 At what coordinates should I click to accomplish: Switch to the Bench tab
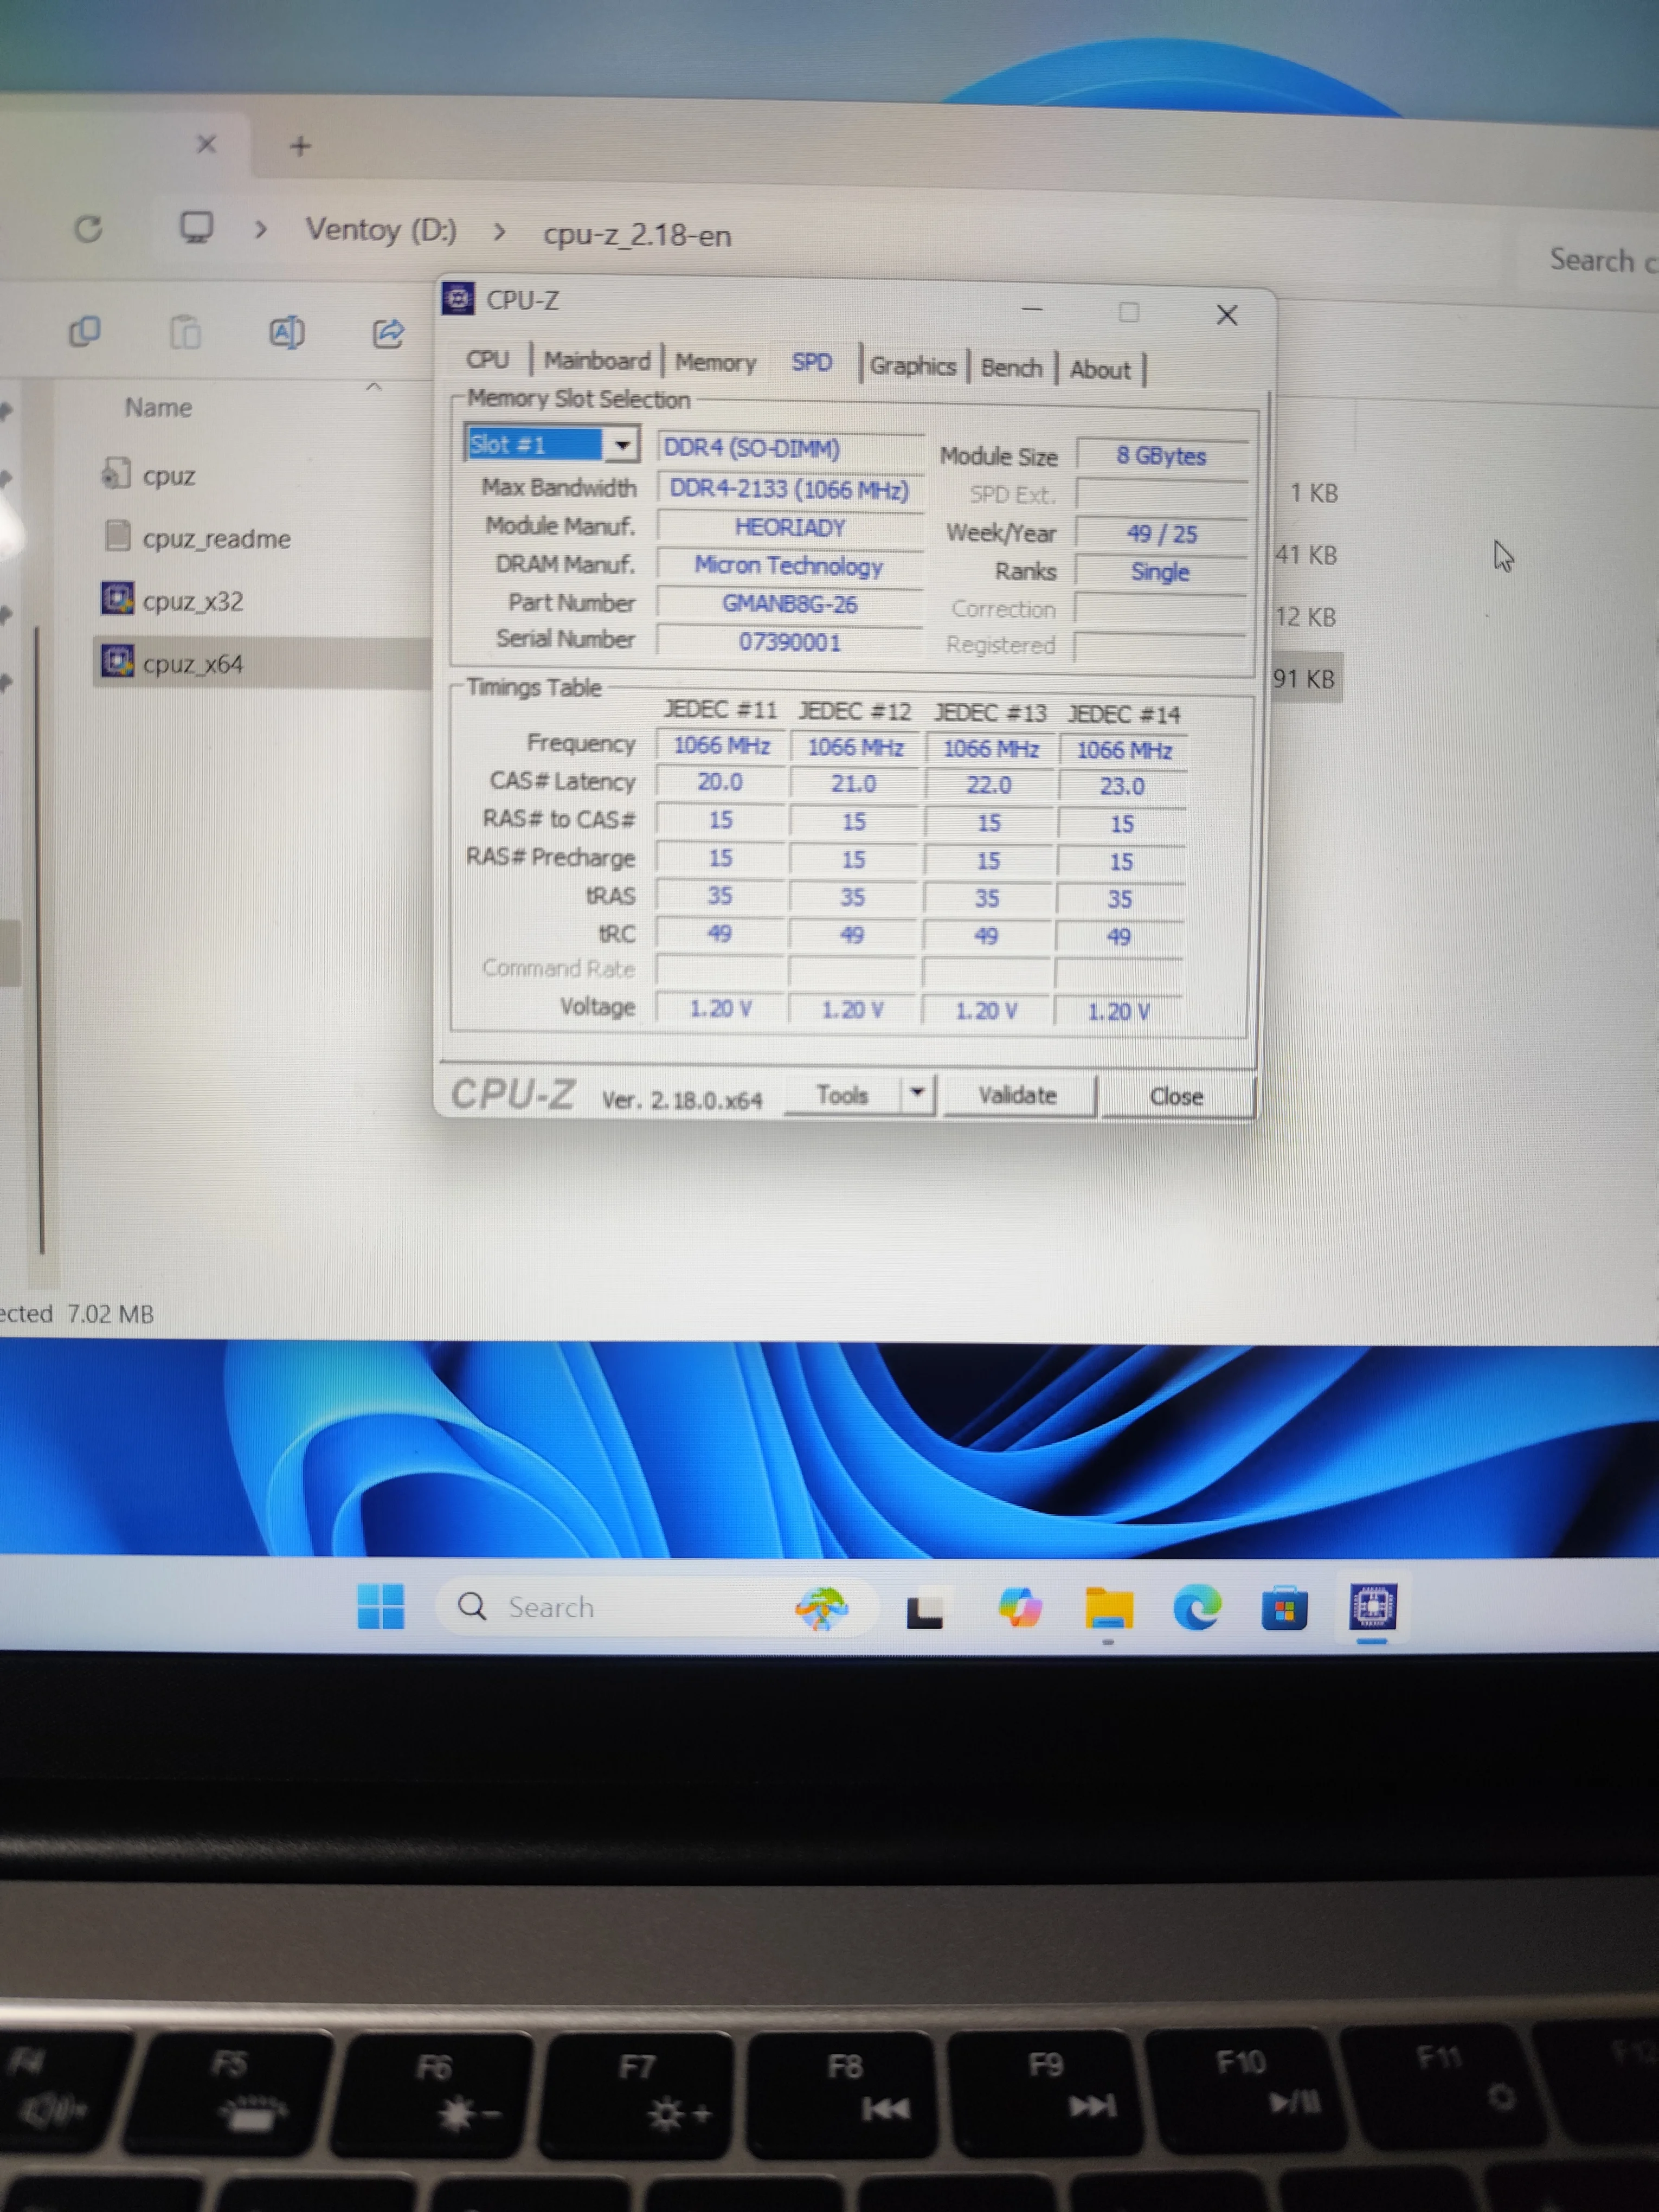[1011, 368]
